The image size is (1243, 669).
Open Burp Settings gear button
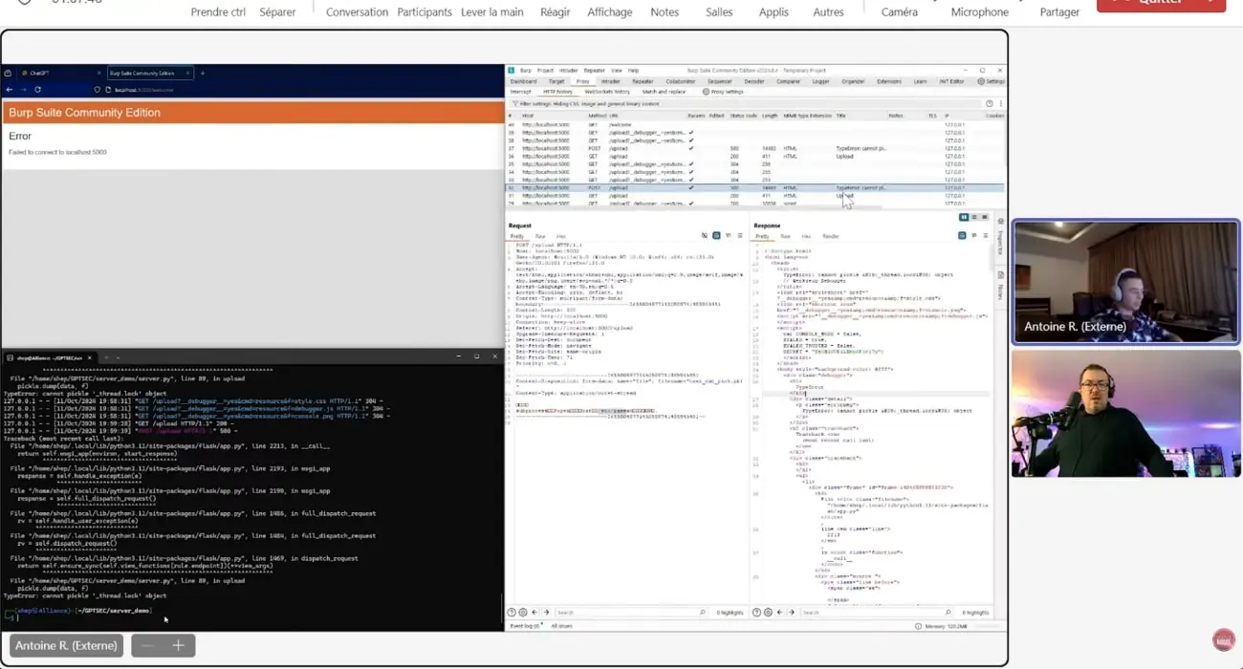992,81
